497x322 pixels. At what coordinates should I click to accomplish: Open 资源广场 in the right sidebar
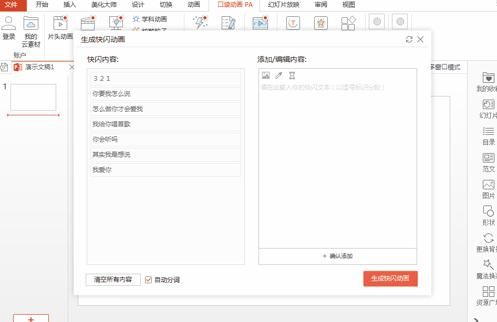click(x=488, y=296)
